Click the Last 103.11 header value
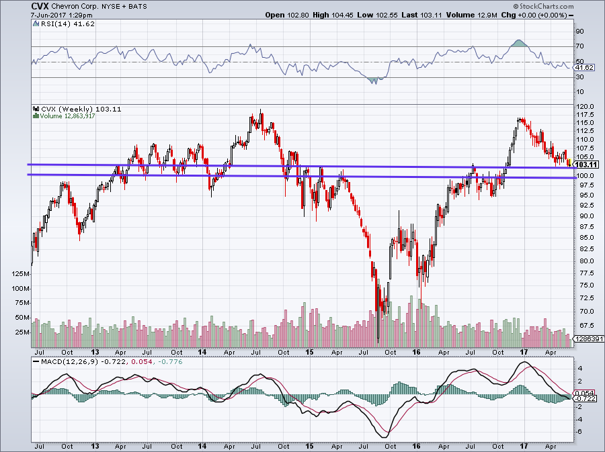Screen dimensions: 605x452 (421, 15)
